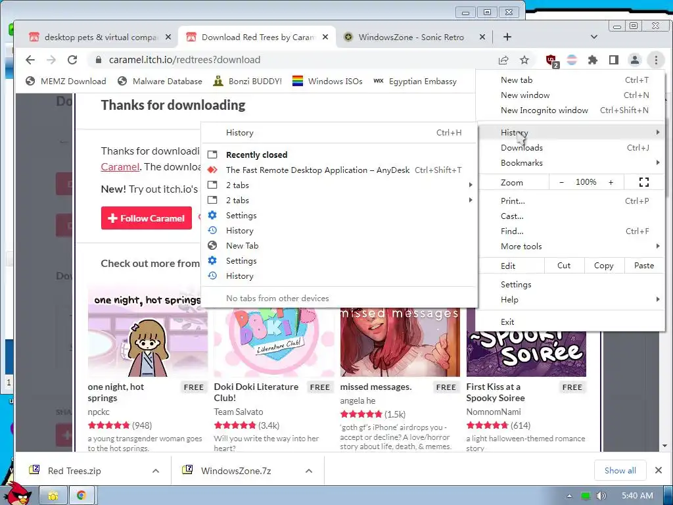Toggle the side panel icon

pos(613,60)
